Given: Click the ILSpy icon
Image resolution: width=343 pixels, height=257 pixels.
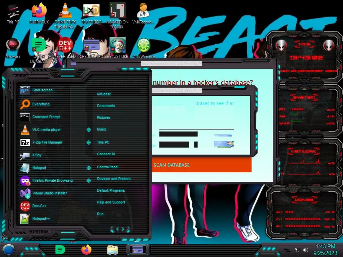Looking at the screenshot, I should coord(25,155).
